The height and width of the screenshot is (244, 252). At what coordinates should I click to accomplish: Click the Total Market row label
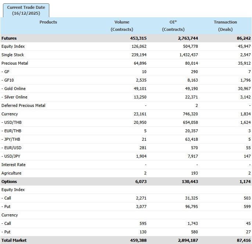click(14, 240)
